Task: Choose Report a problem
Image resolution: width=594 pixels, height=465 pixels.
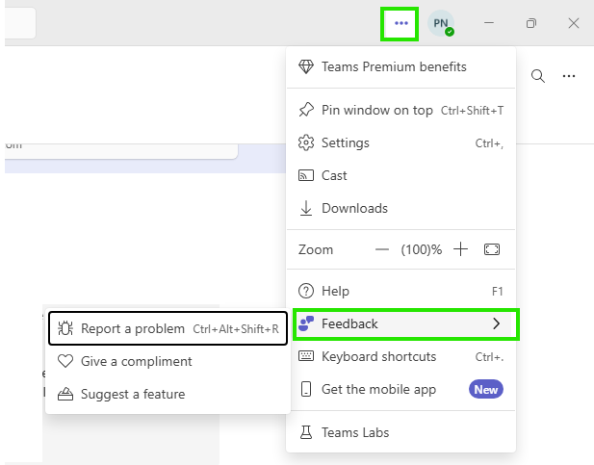Action: (168, 328)
